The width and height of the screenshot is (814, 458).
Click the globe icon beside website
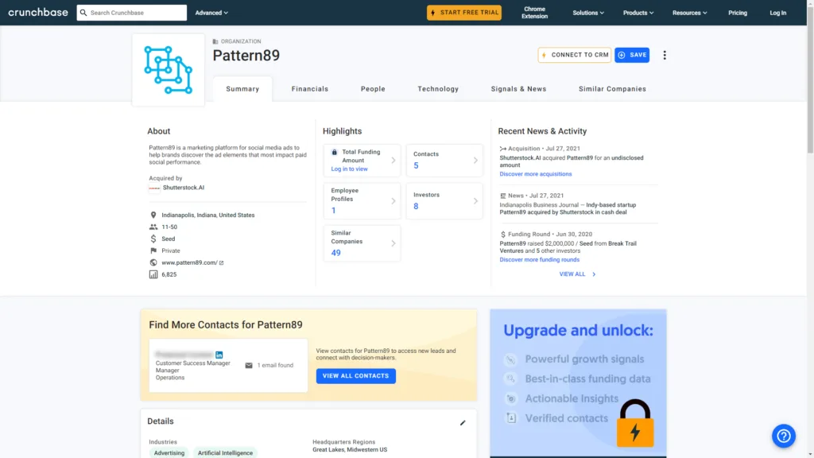[x=153, y=262]
